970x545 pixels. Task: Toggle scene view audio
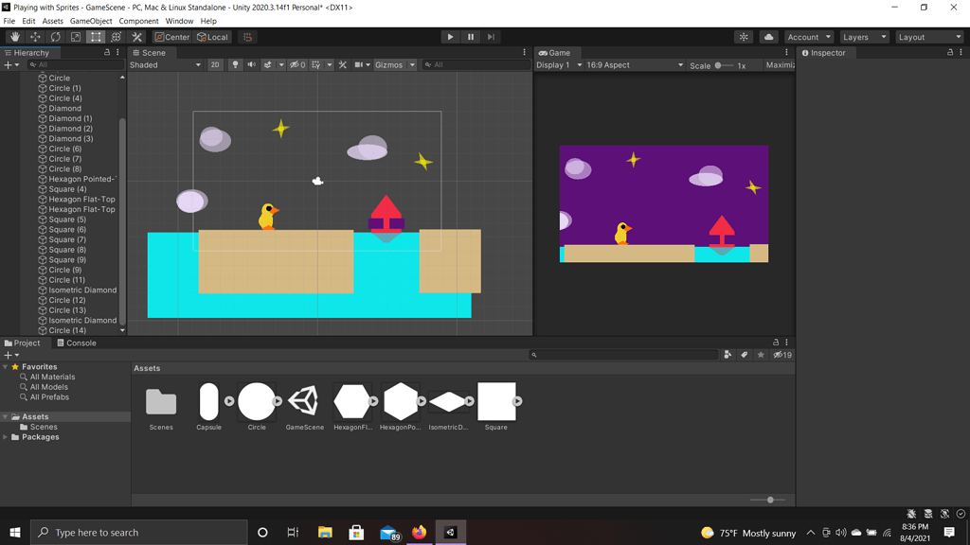point(251,64)
